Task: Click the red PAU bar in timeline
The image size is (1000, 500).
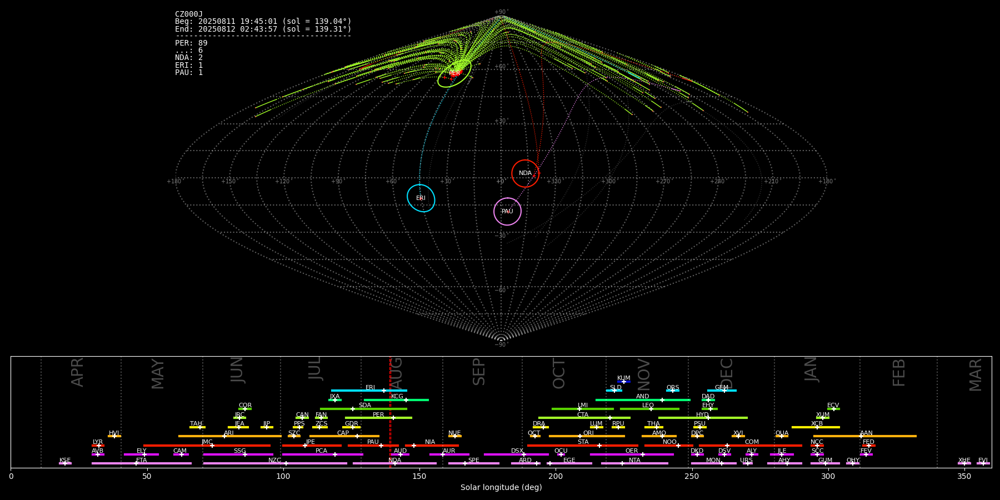Action: (373, 445)
